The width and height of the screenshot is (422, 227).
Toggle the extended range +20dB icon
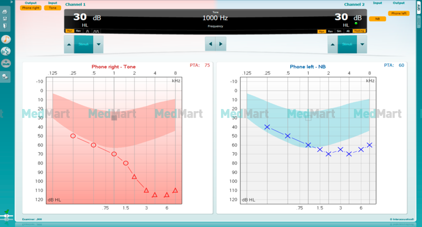(x=6, y=63)
